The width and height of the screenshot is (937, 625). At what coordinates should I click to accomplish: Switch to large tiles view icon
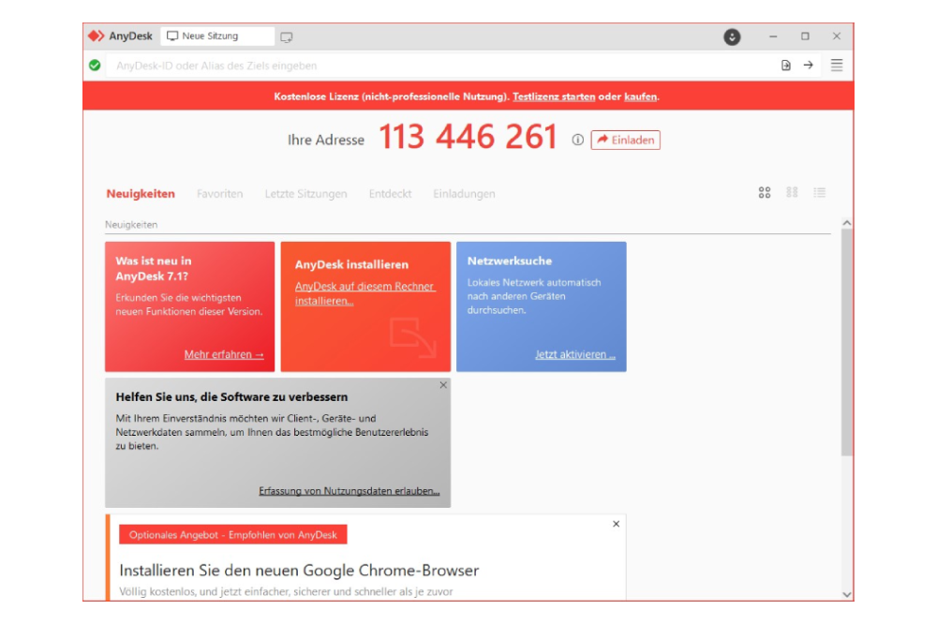click(765, 192)
